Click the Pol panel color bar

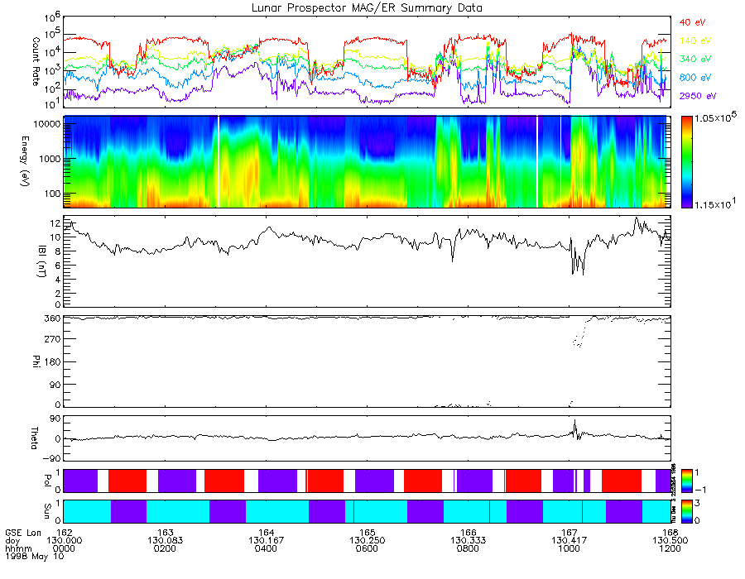coord(686,481)
